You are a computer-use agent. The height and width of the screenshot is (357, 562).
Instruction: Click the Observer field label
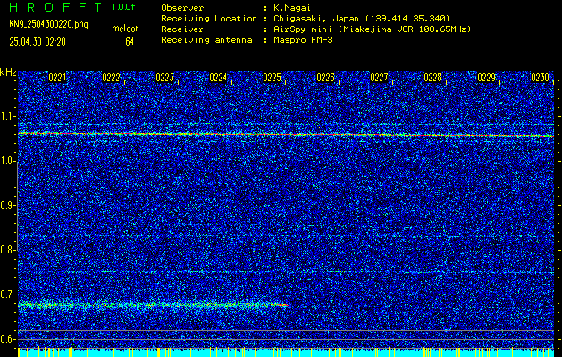pos(182,8)
